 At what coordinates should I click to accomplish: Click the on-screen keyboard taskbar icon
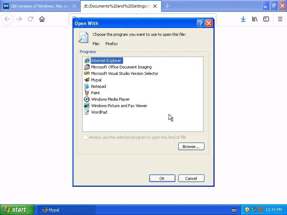pyautogui.click(x=234, y=210)
